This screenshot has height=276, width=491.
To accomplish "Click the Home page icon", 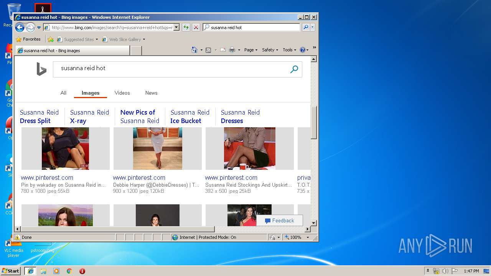I will [194, 50].
